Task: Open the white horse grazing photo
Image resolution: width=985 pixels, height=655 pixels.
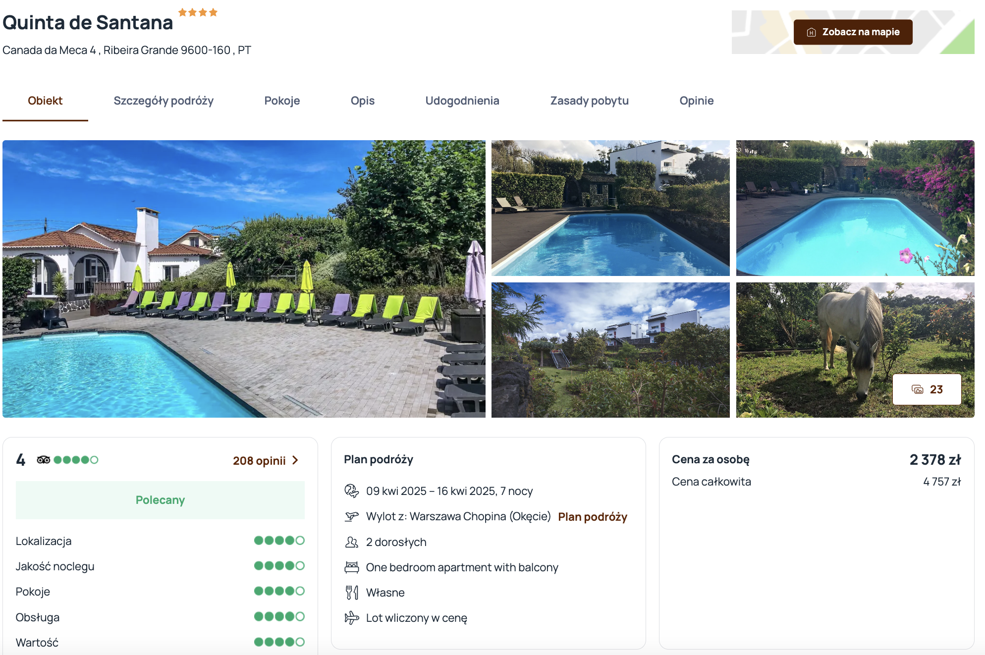Action: tap(855, 350)
